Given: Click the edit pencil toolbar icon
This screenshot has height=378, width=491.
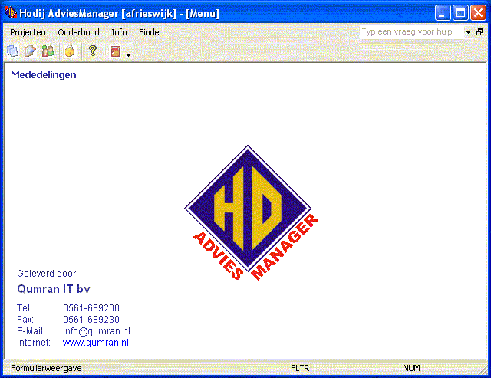Looking at the screenshot, I should point(30,51).
